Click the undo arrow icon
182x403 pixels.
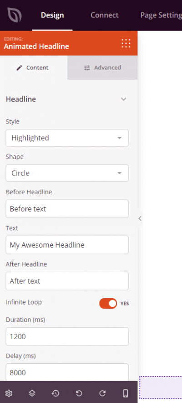point(79,393)
